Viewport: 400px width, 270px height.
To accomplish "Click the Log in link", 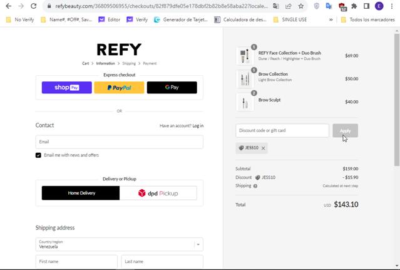I will click(198, 125).
